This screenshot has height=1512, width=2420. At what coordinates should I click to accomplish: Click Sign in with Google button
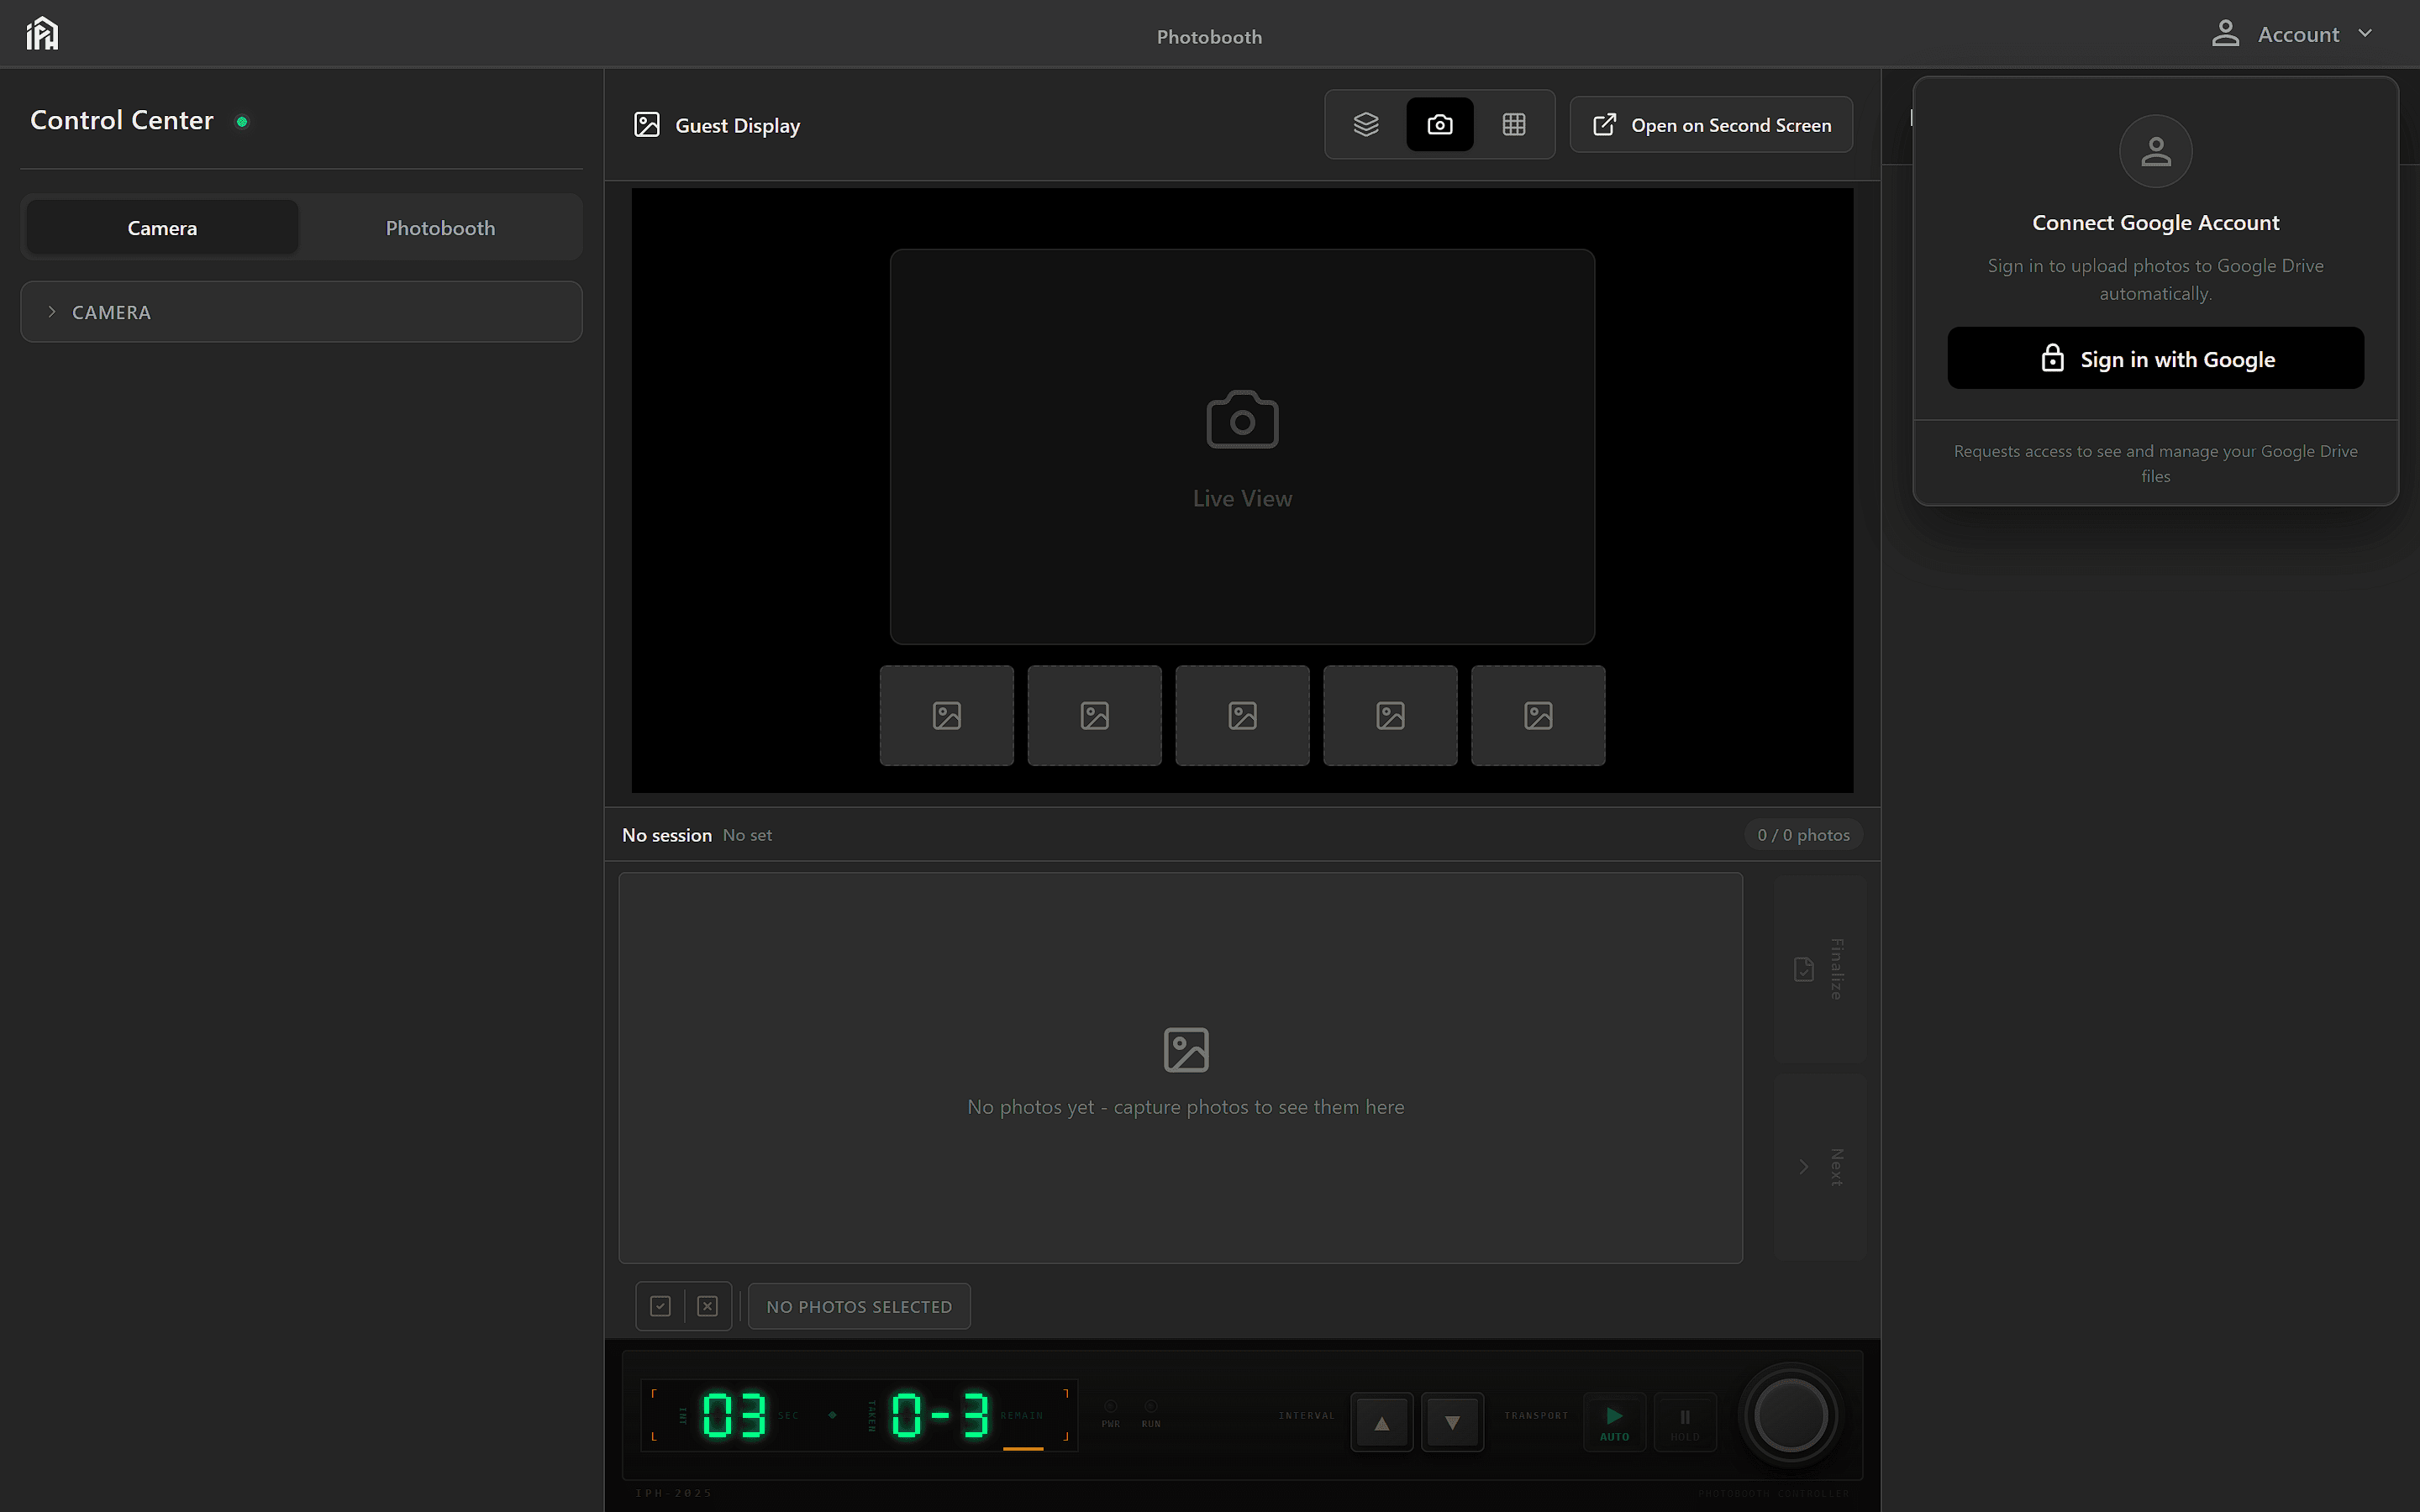coord(2155,358)
